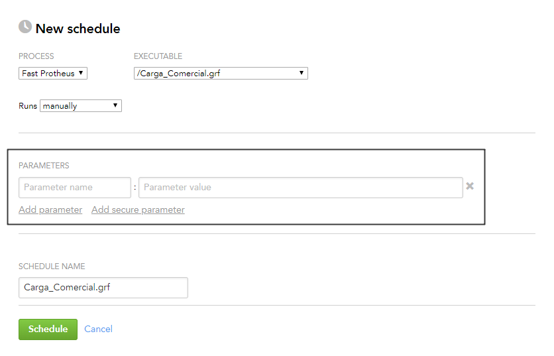Image resolution: width=554 pixels, height=356 pixels.
Task: Click the SCHEDULE NAME label
Action: (x=52, y=267)
